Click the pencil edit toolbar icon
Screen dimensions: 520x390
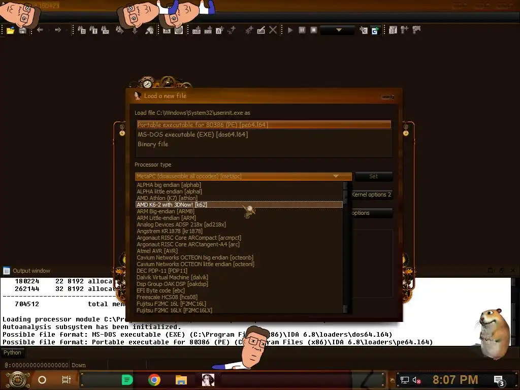261,30
